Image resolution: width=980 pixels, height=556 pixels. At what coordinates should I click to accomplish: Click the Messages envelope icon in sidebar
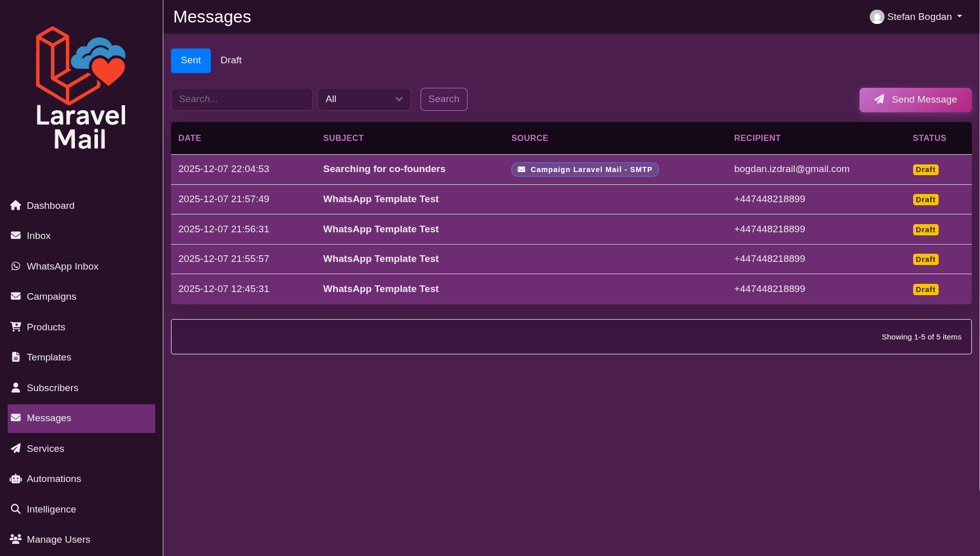pyautogui.click(x=16, y=418)
